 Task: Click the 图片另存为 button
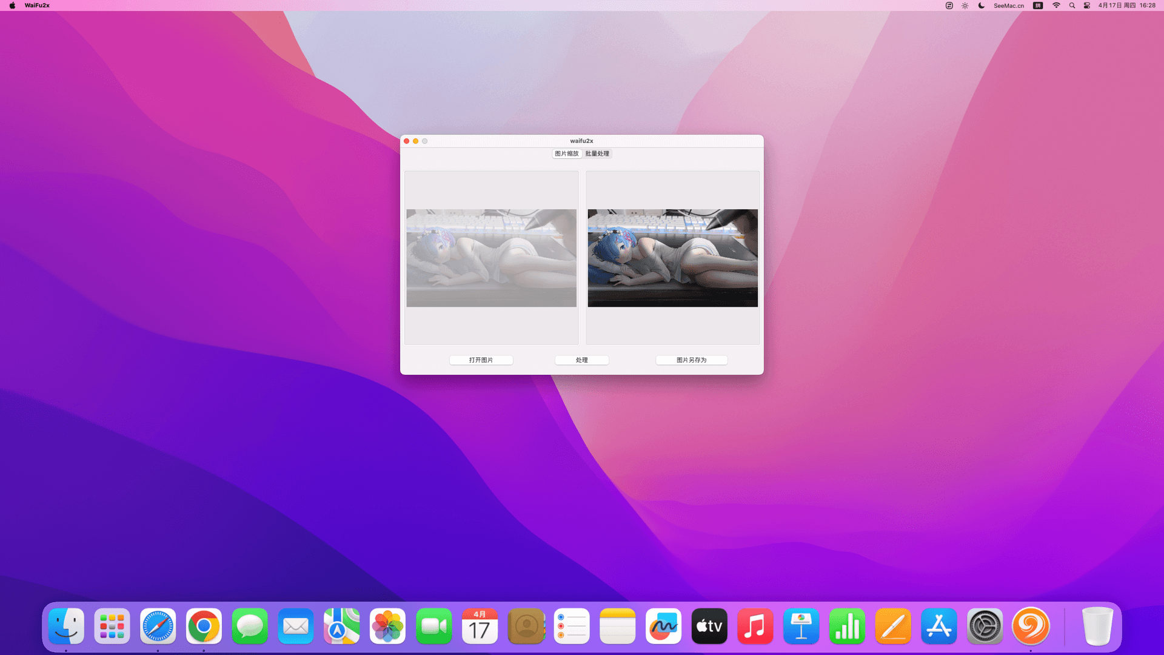(691, 360)
